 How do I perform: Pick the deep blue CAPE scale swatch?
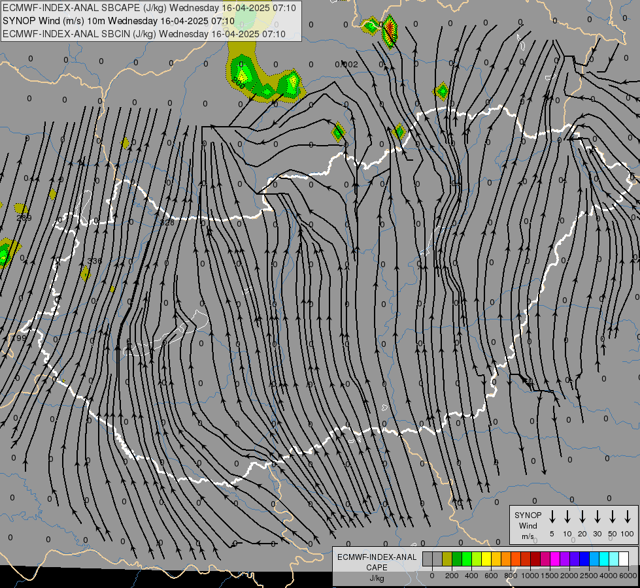pyautogui.click(x=584, y=559)
